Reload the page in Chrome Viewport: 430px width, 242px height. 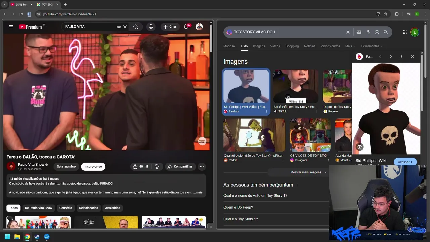click(21, 14)
